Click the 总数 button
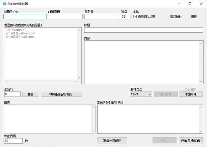The width and height of the screenshot is (207, 147). [x=30, y=94]
